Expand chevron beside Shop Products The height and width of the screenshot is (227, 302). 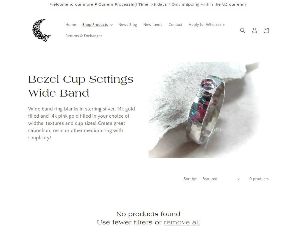click(x=111, y=25)
